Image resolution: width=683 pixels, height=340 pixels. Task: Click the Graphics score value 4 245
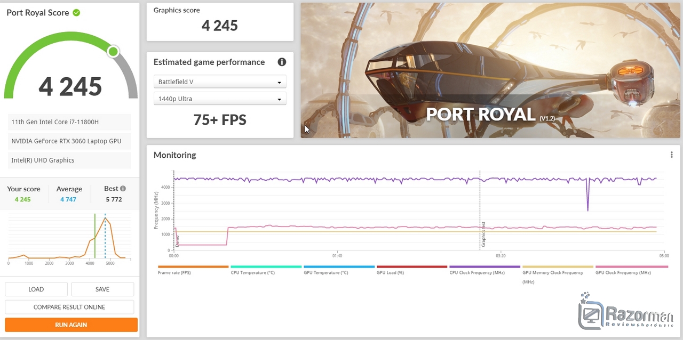tap(220, 26)
